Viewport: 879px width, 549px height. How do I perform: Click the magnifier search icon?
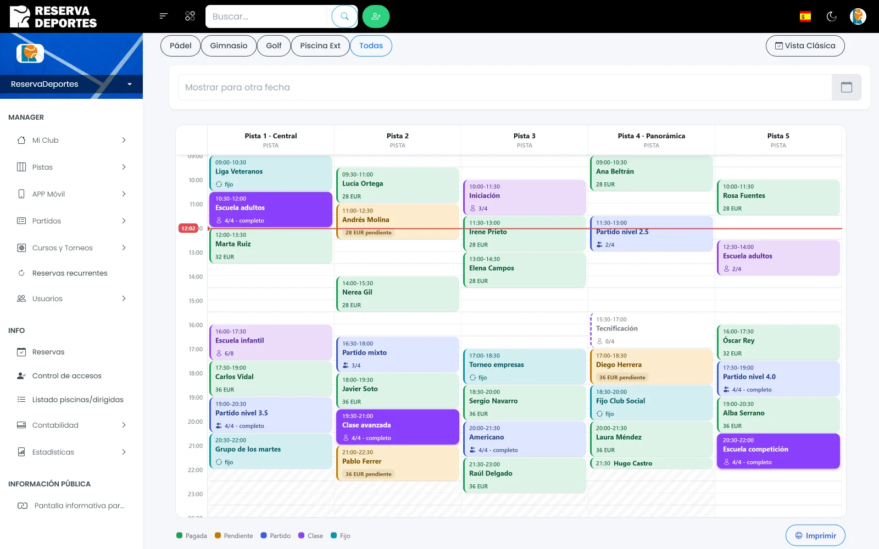tap(344, 16)
